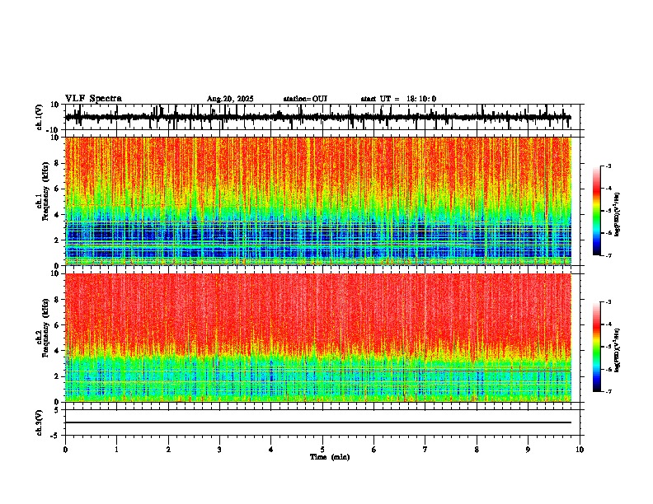Screen dimensions: 653x504
Task: Click the "6" kHz tick on ch.2 spectrogram axis
Action: pos(58,325)
